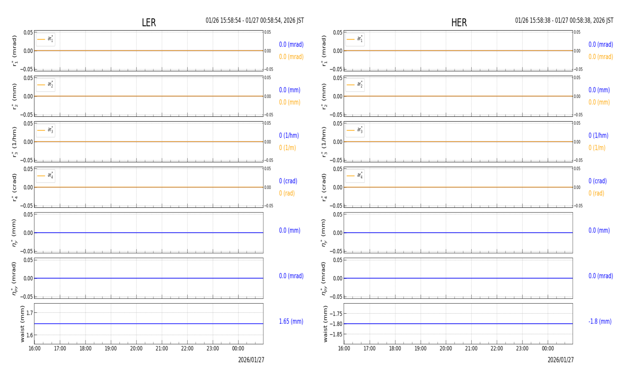Click 20:00 on the LER time axis
The width and height of the screenshot is (619, 378).
(136, 349)
